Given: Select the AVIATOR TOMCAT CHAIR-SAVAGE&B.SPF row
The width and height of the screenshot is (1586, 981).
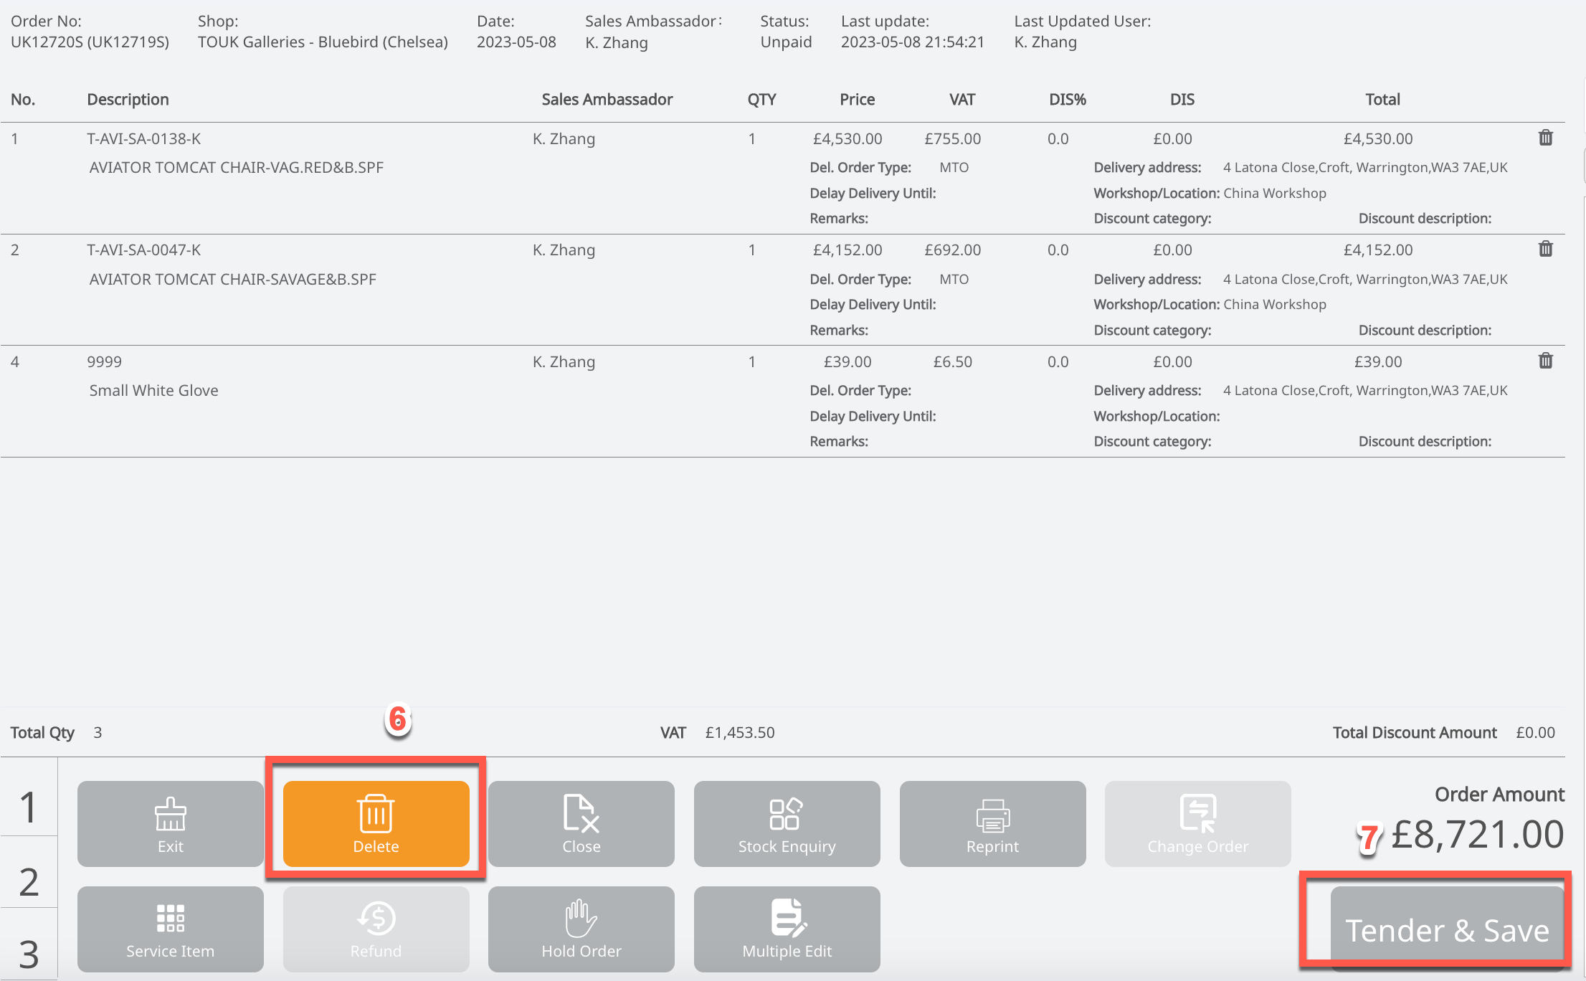Looking at the screenshot, I should point(232,279).
